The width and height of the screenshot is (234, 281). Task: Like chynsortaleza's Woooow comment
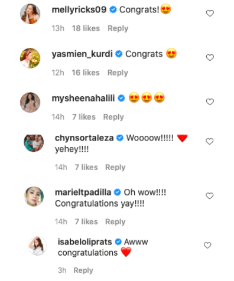point(210,142)
